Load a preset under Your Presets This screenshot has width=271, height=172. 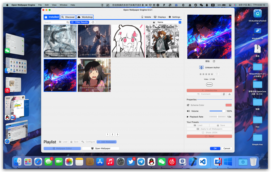pyautogui.click(x=198, y=125)
